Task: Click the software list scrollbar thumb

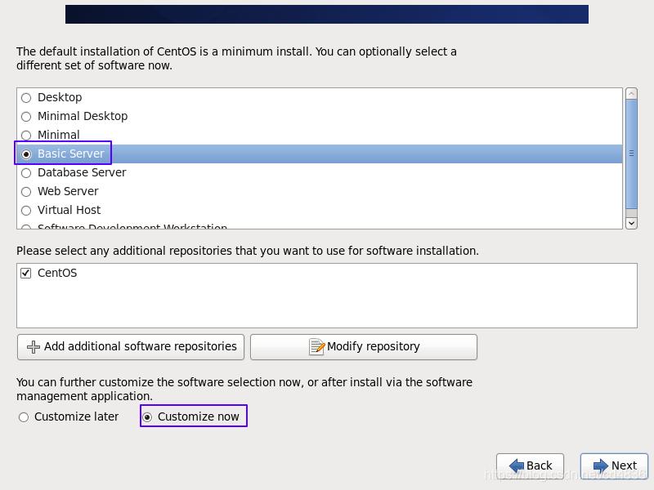Action: pyautogui.click(x=631, y=154)
